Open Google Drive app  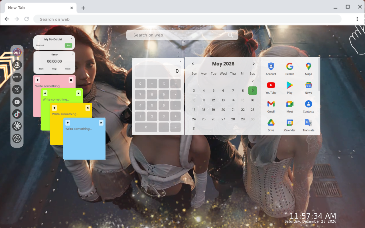coord(271,125)
